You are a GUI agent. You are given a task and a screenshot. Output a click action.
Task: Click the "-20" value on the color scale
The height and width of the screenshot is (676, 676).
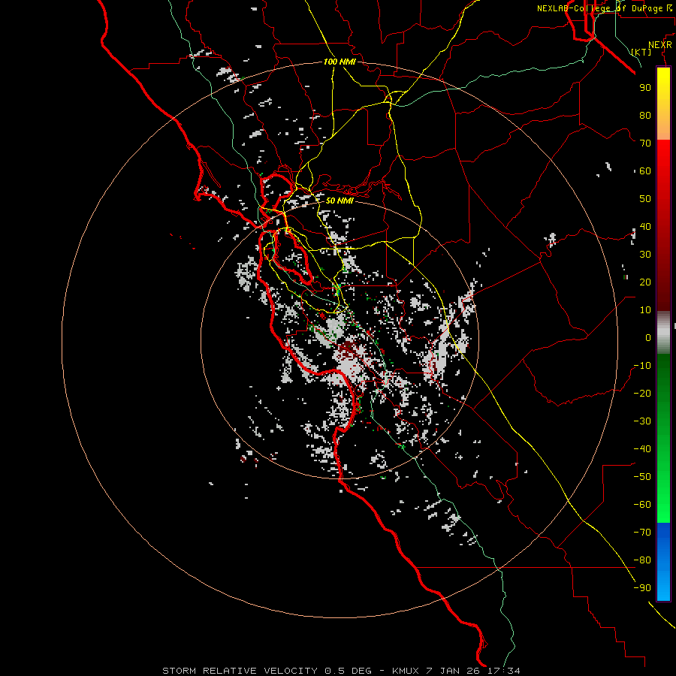[x=642, y=393]
